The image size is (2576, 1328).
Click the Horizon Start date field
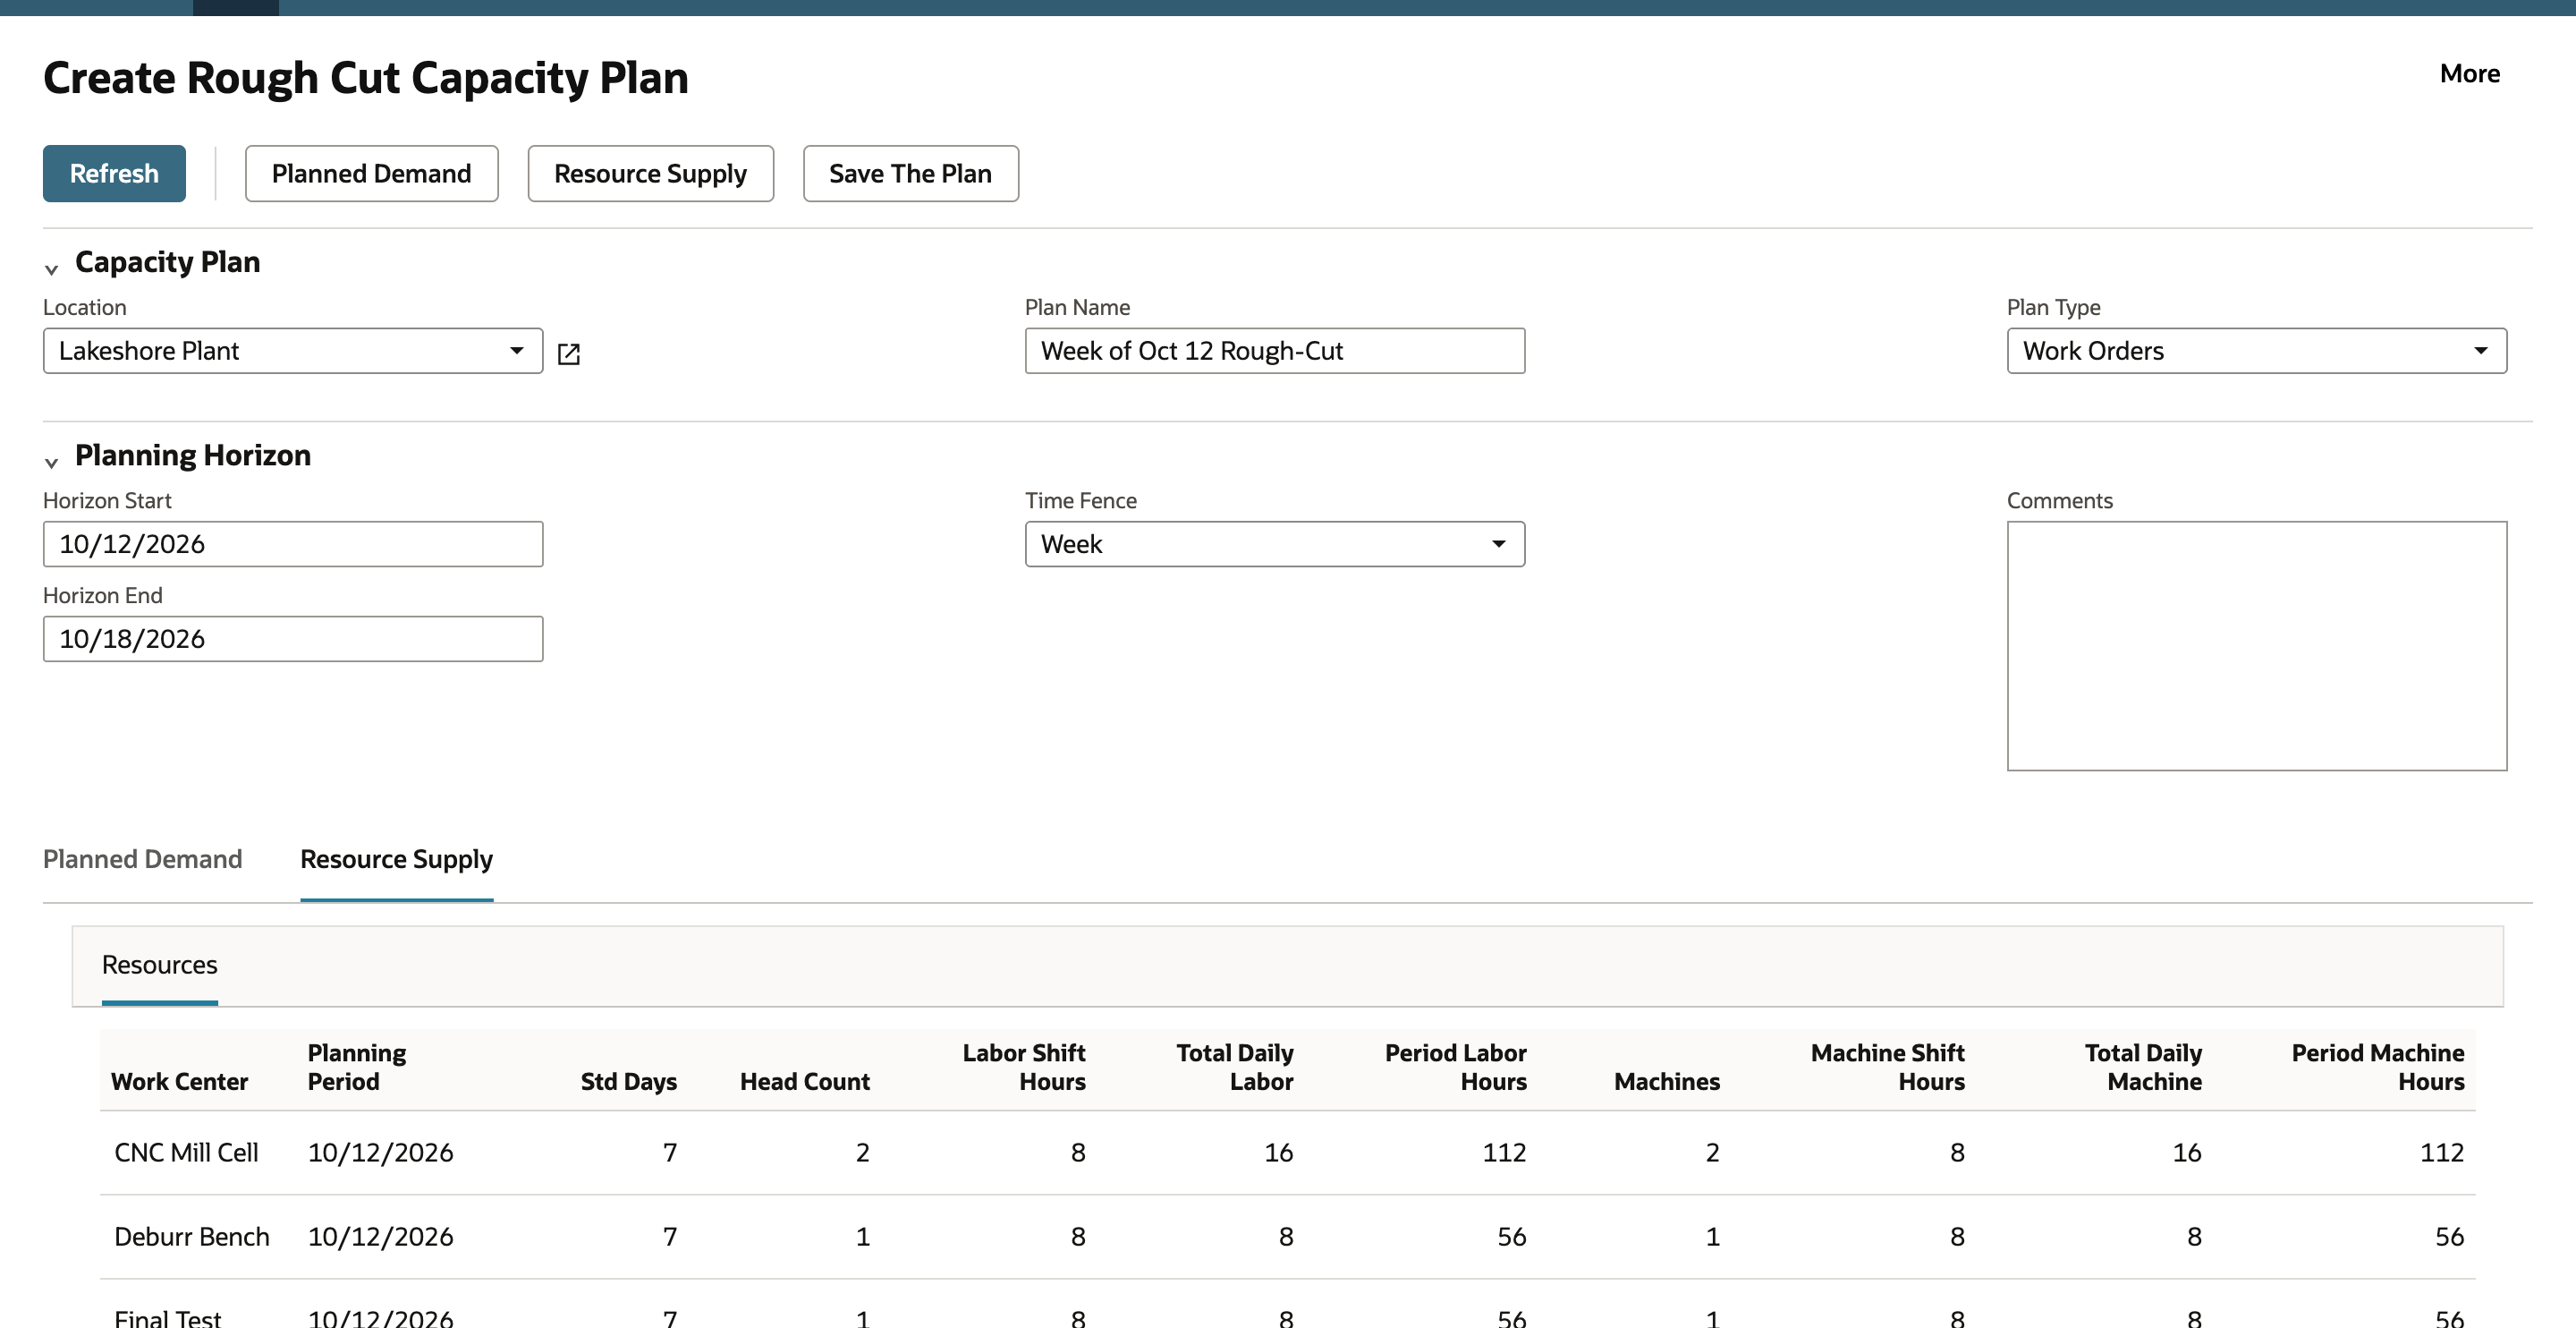click(x=293, y=543)
